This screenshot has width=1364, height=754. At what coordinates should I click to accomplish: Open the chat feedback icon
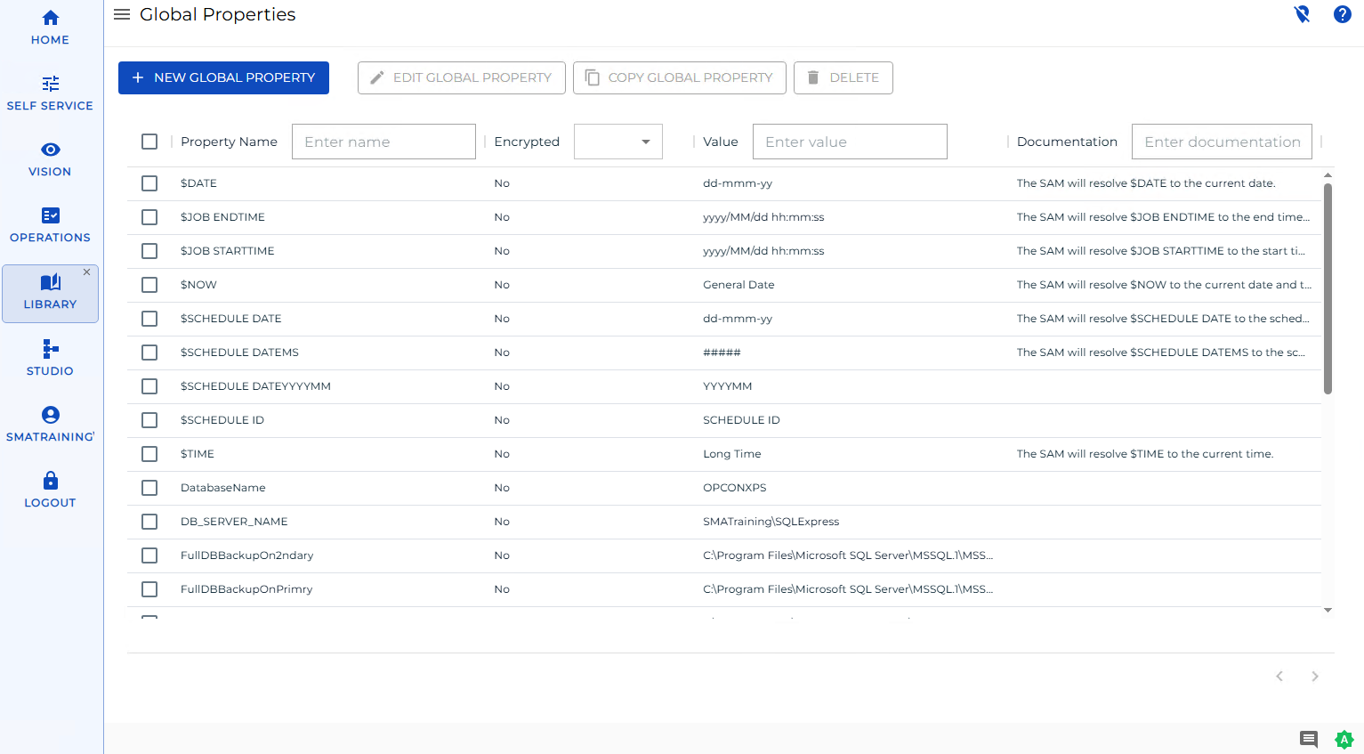point(1309,739)
